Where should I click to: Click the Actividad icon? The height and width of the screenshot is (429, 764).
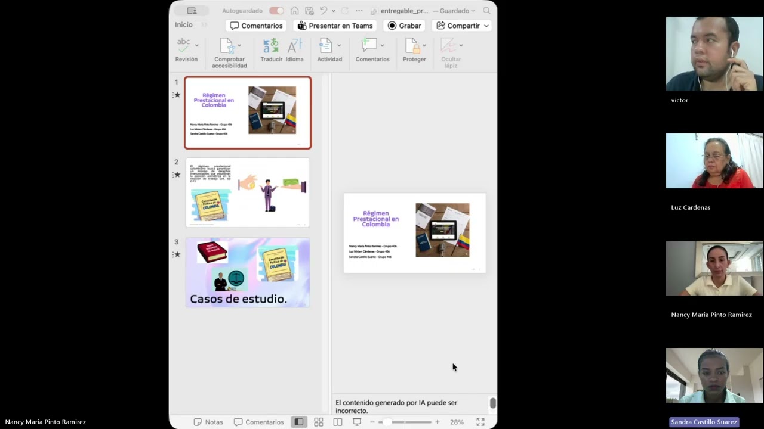(326, 45)
